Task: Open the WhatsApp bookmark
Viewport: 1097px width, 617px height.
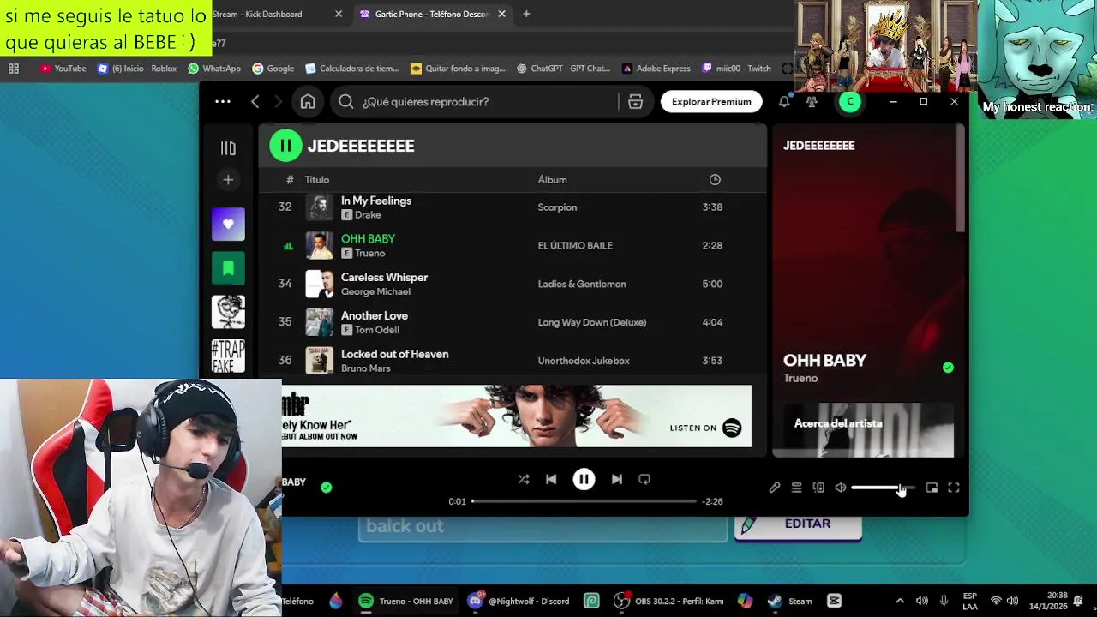Action: [214, 69]
